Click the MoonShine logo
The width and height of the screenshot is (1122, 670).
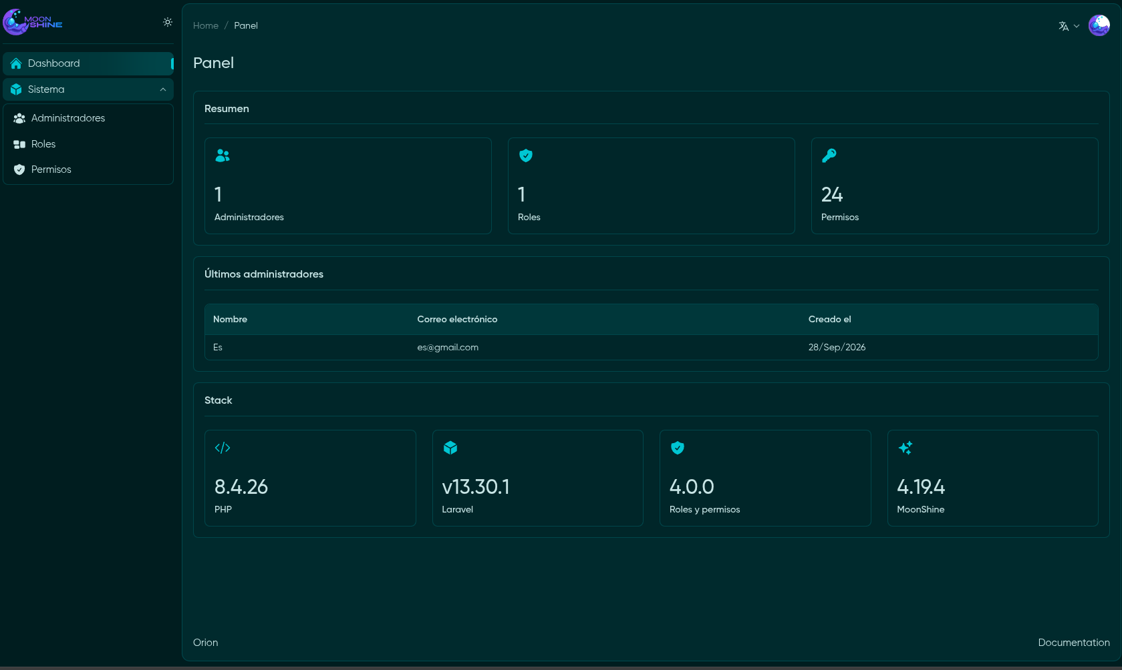(33, 22)
